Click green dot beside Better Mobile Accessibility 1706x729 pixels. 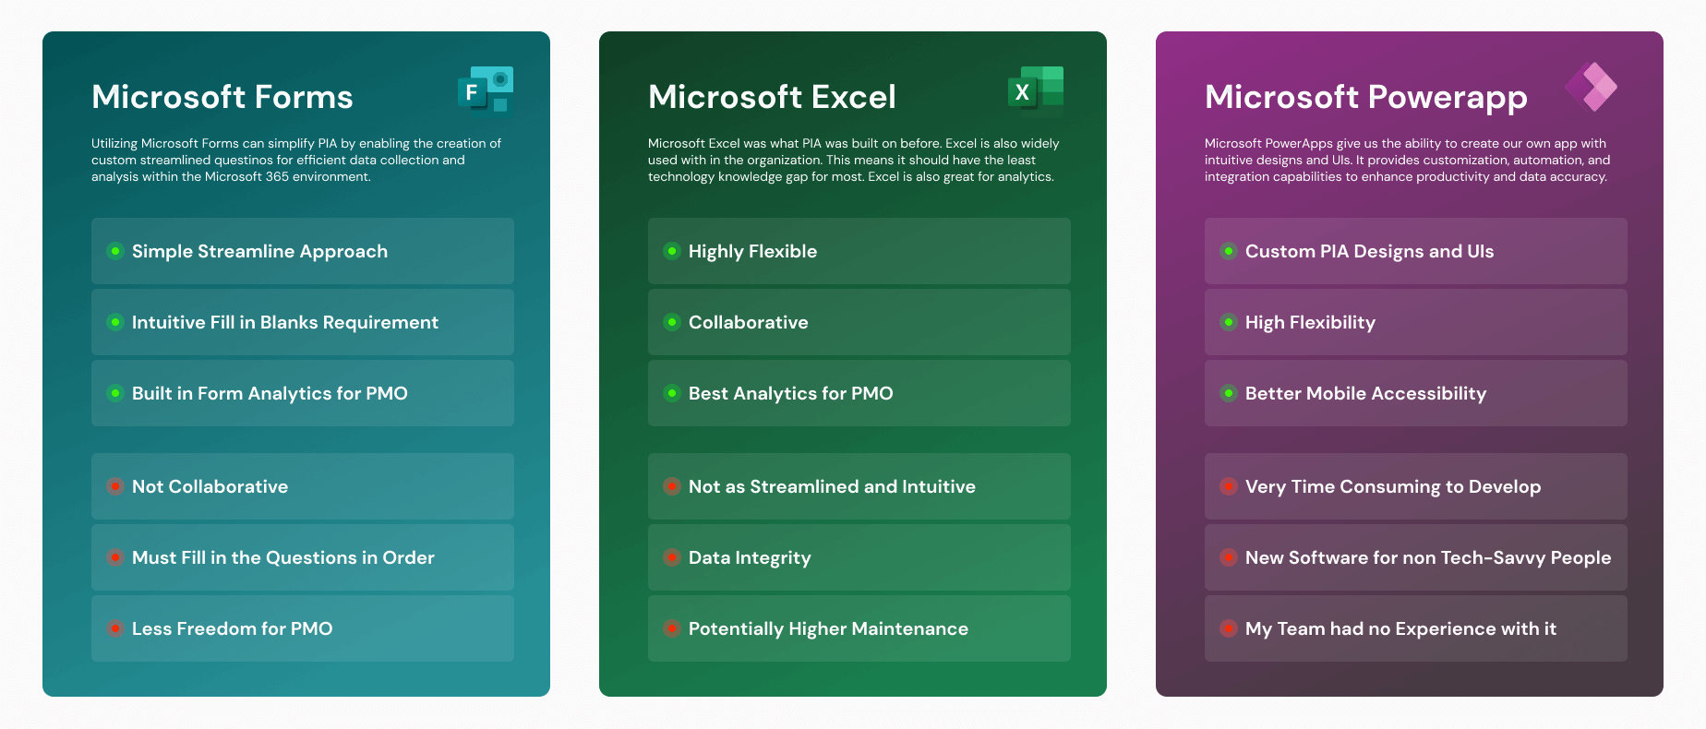click(x=1229, y=393)
